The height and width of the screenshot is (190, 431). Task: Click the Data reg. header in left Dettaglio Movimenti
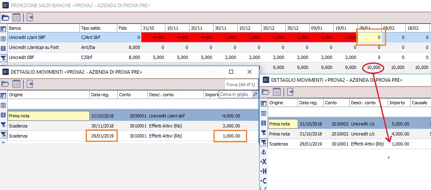point(104,95)
